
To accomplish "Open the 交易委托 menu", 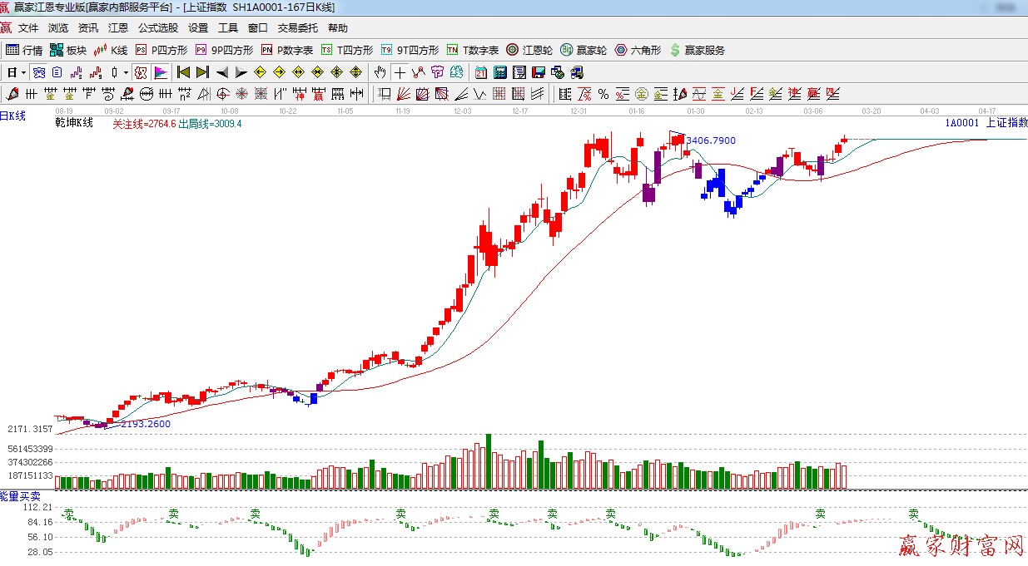I will pos(297,28).
